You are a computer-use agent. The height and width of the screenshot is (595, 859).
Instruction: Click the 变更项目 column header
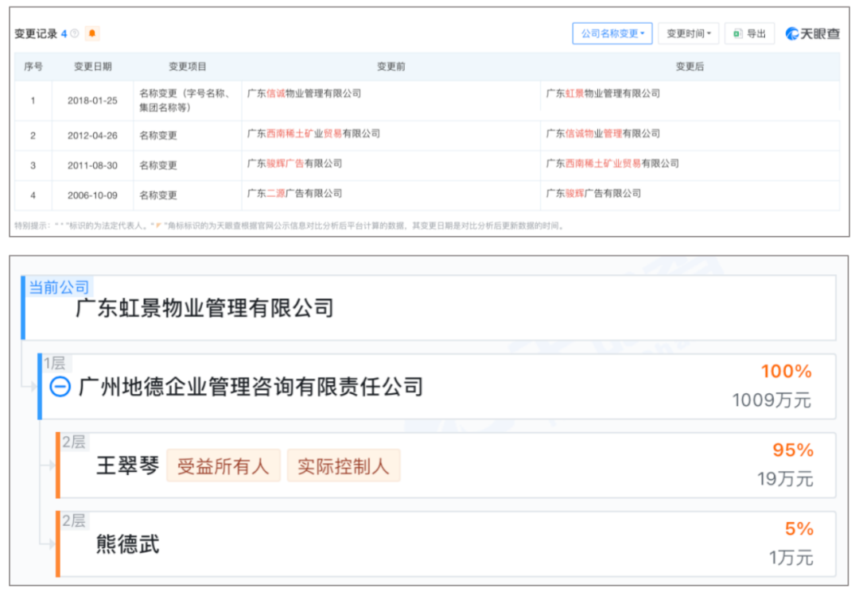[187, 67]
